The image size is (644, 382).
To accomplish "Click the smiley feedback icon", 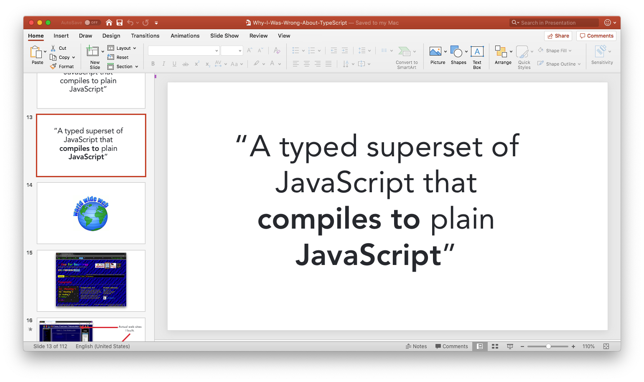I will click(608, 23).
